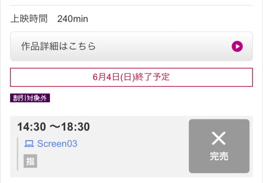The image size is (263, 183).
Task: Click the 上映時間 label
Action: click(28, 19)
